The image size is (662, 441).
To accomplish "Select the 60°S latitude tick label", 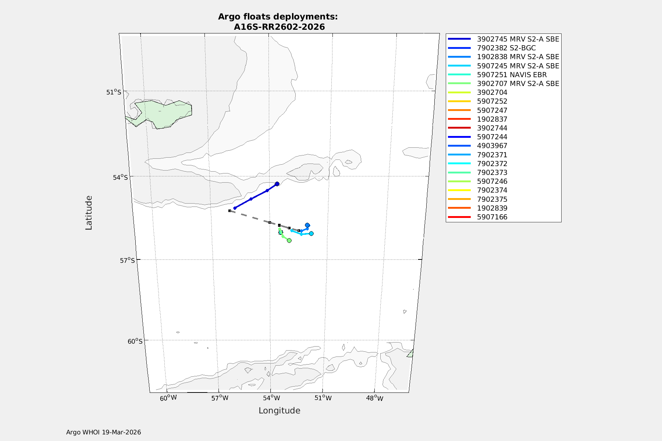I will (x=135, y=341).
